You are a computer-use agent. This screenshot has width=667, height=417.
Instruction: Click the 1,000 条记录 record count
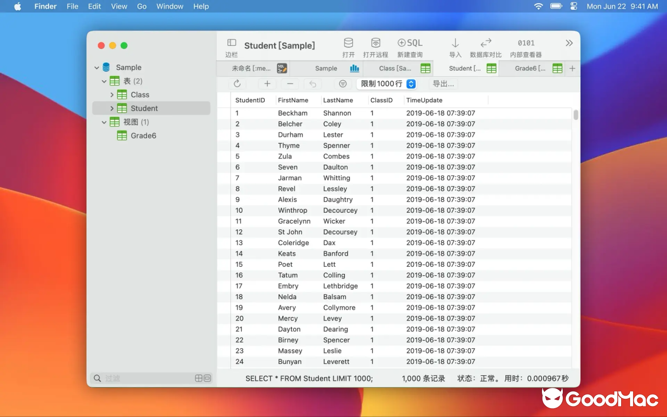(424, 378)
